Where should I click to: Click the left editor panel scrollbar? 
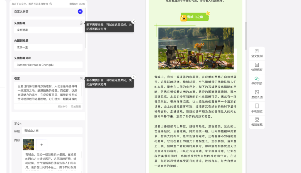(85, 29)
